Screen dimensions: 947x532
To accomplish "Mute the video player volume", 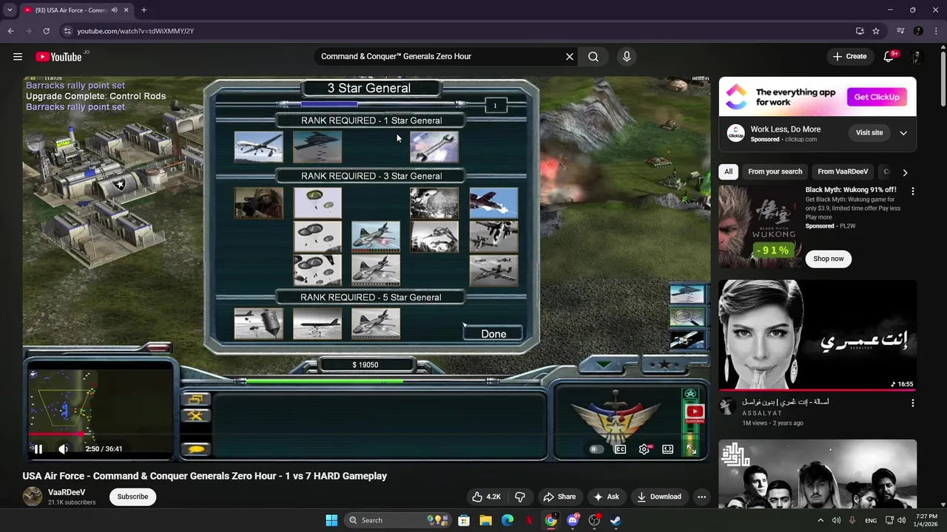I will click(64, 449).
